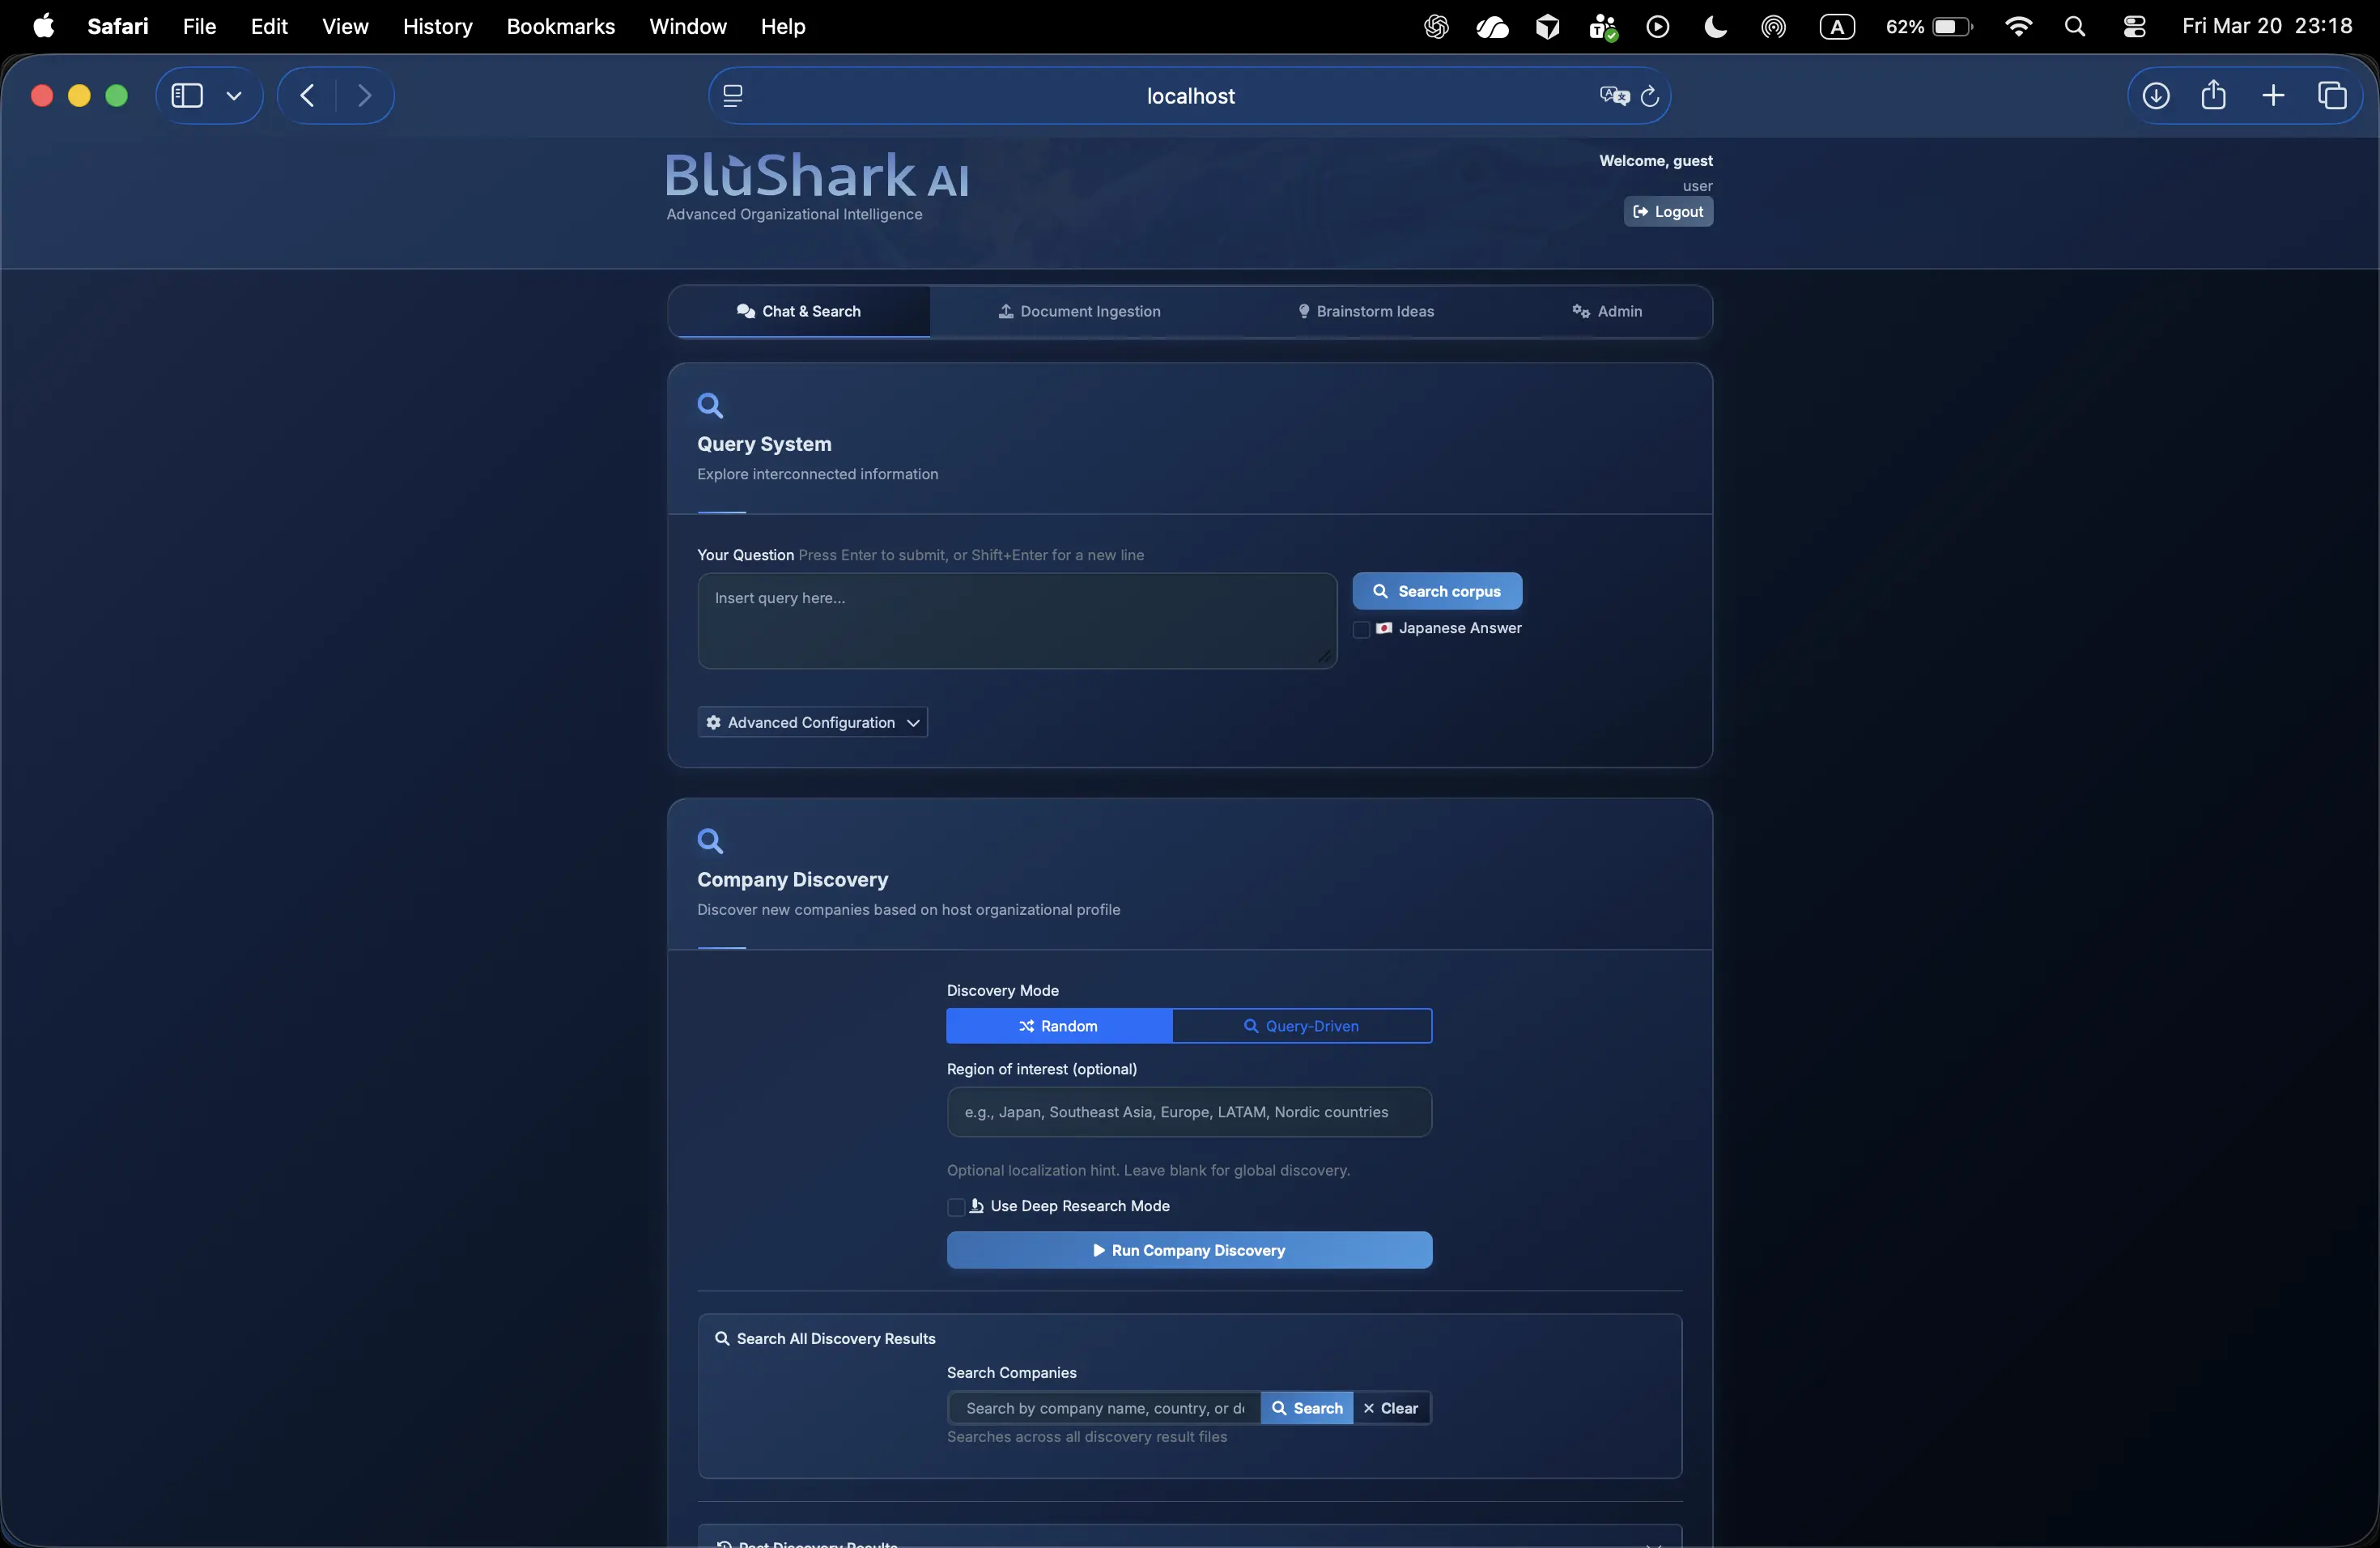
Task: Click the concentric rings broadcast icon in menu bar
Action: (x=1773, y=27)
